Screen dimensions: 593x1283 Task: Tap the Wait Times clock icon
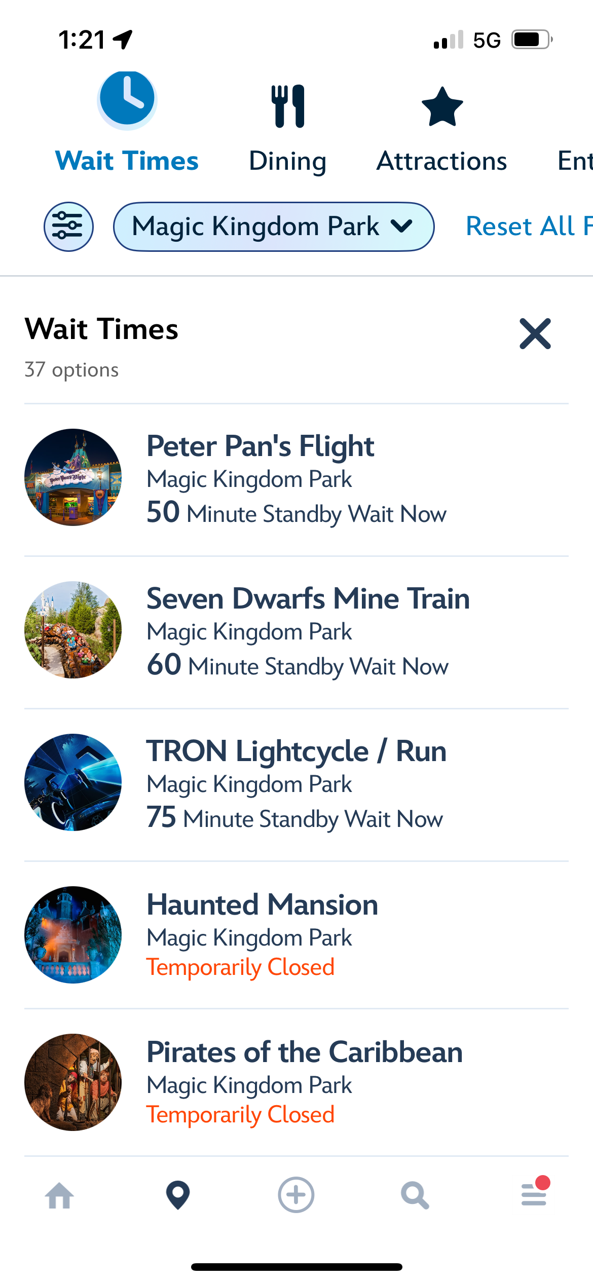127,99
